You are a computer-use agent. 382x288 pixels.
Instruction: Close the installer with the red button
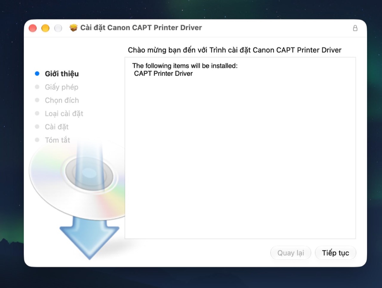[33, 28]
